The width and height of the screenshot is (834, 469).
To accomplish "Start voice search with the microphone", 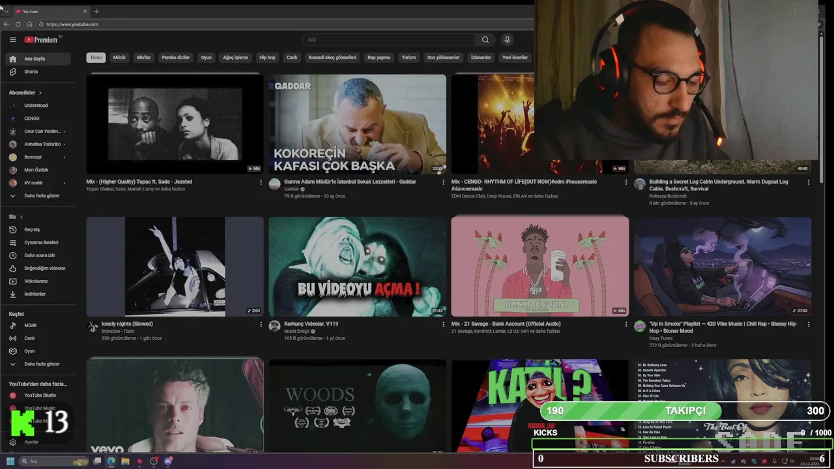I will tap(507, 40).
